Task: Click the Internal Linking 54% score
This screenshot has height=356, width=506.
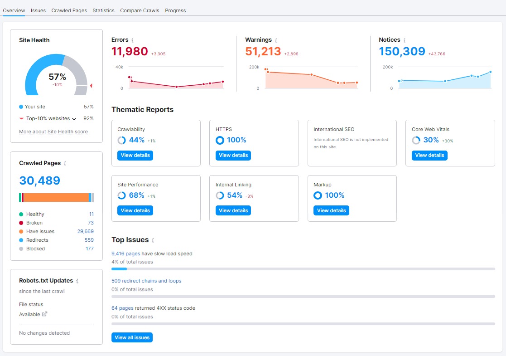Action: tap(235, 195)
